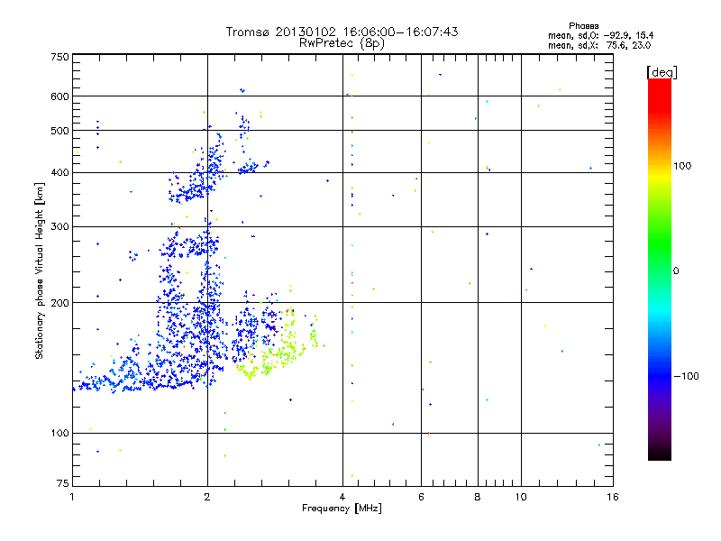Image resolution: width=721 pixels, height=541 pixels.
Task: Click the x-axis tick label '10'
Action: (x=521, y=497)
